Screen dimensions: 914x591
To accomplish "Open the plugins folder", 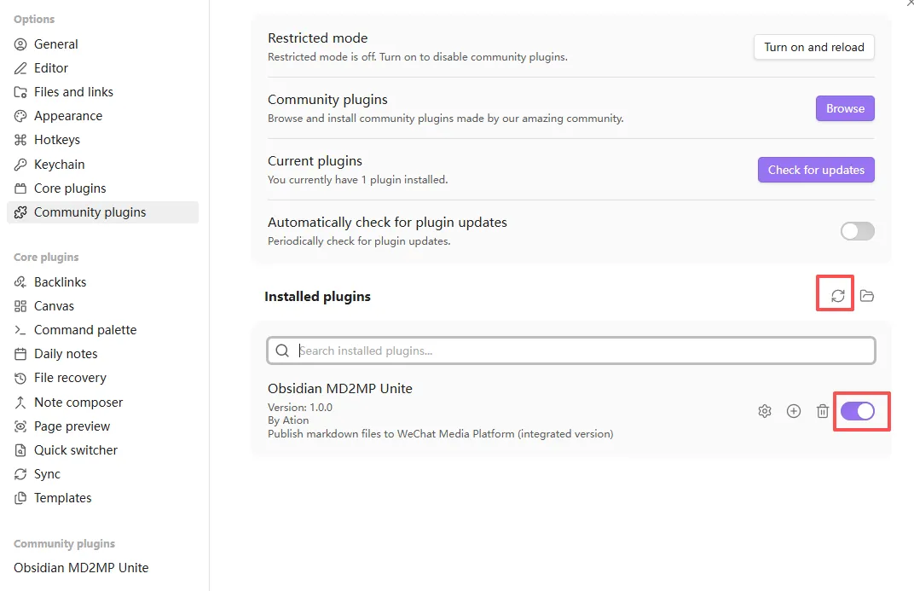I will tap(867, 296).
